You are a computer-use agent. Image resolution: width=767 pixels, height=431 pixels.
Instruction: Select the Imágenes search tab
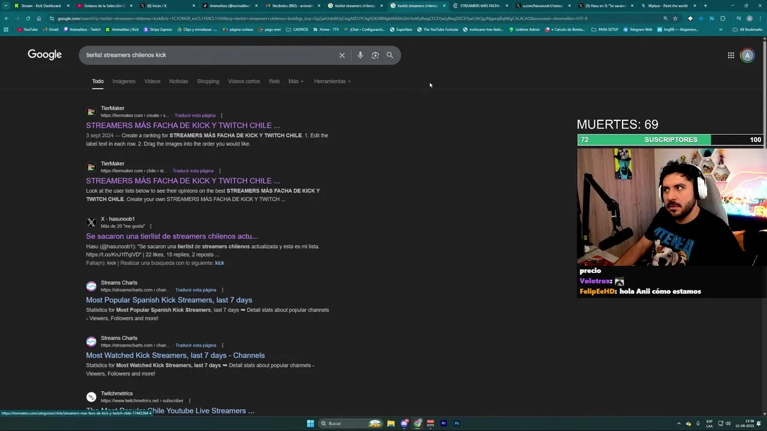coord(124,81)
